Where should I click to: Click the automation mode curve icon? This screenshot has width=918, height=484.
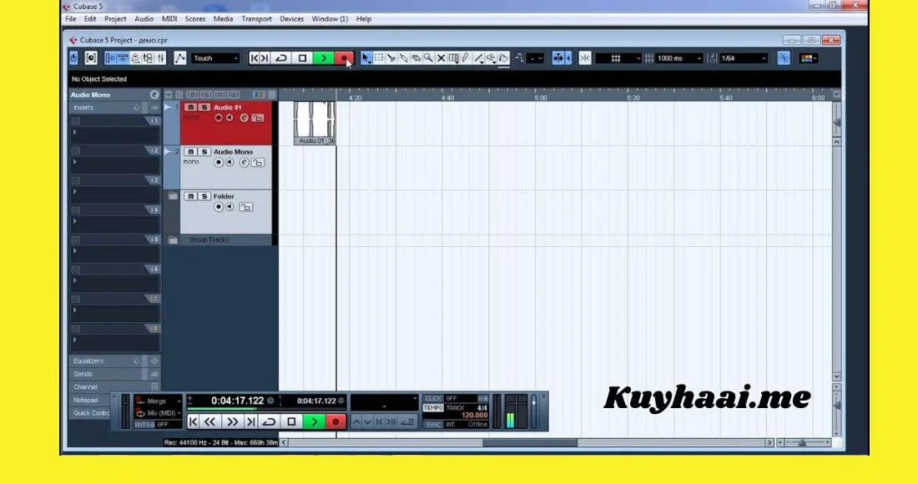point(179,58)
